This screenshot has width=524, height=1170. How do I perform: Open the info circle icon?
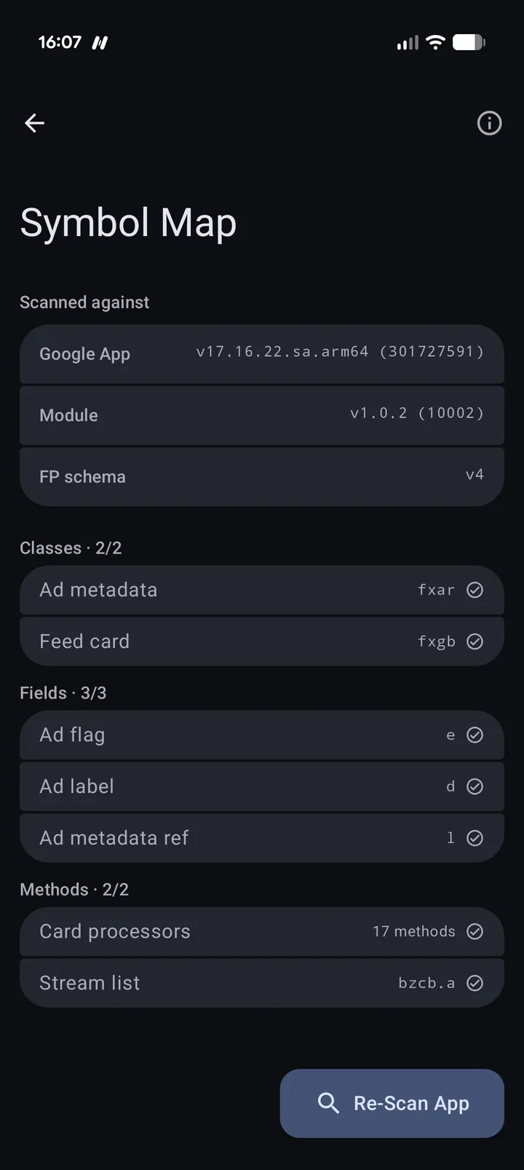489,123
